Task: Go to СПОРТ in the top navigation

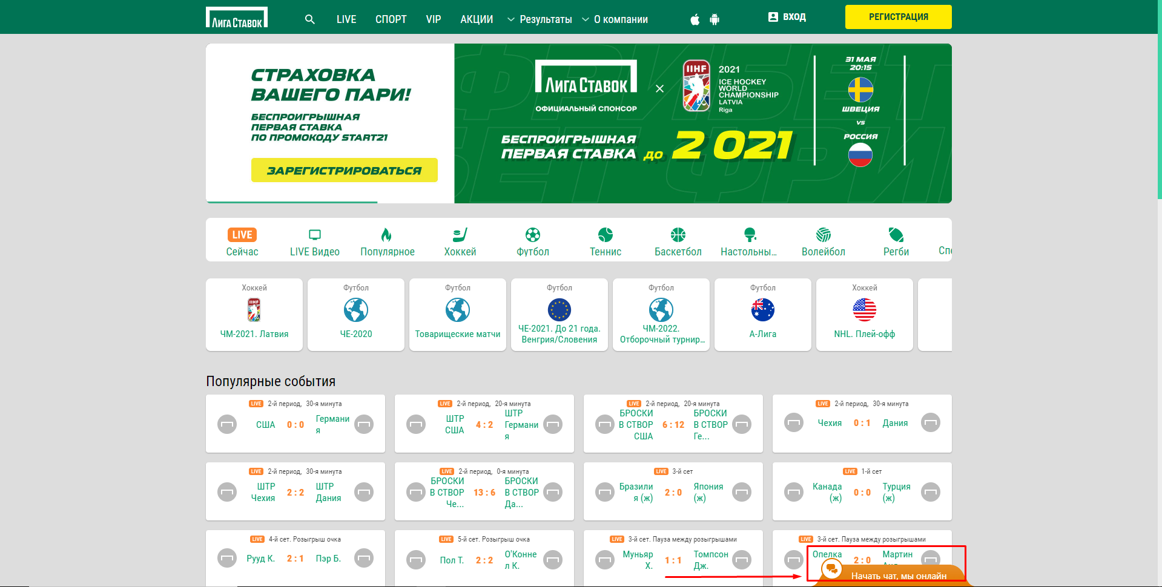Action: [391, 19]
